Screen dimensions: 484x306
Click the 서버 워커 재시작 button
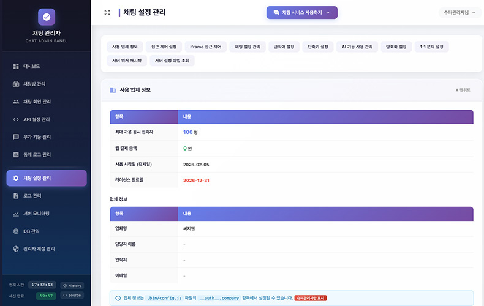pyautogui.click(x=127, y=61)
